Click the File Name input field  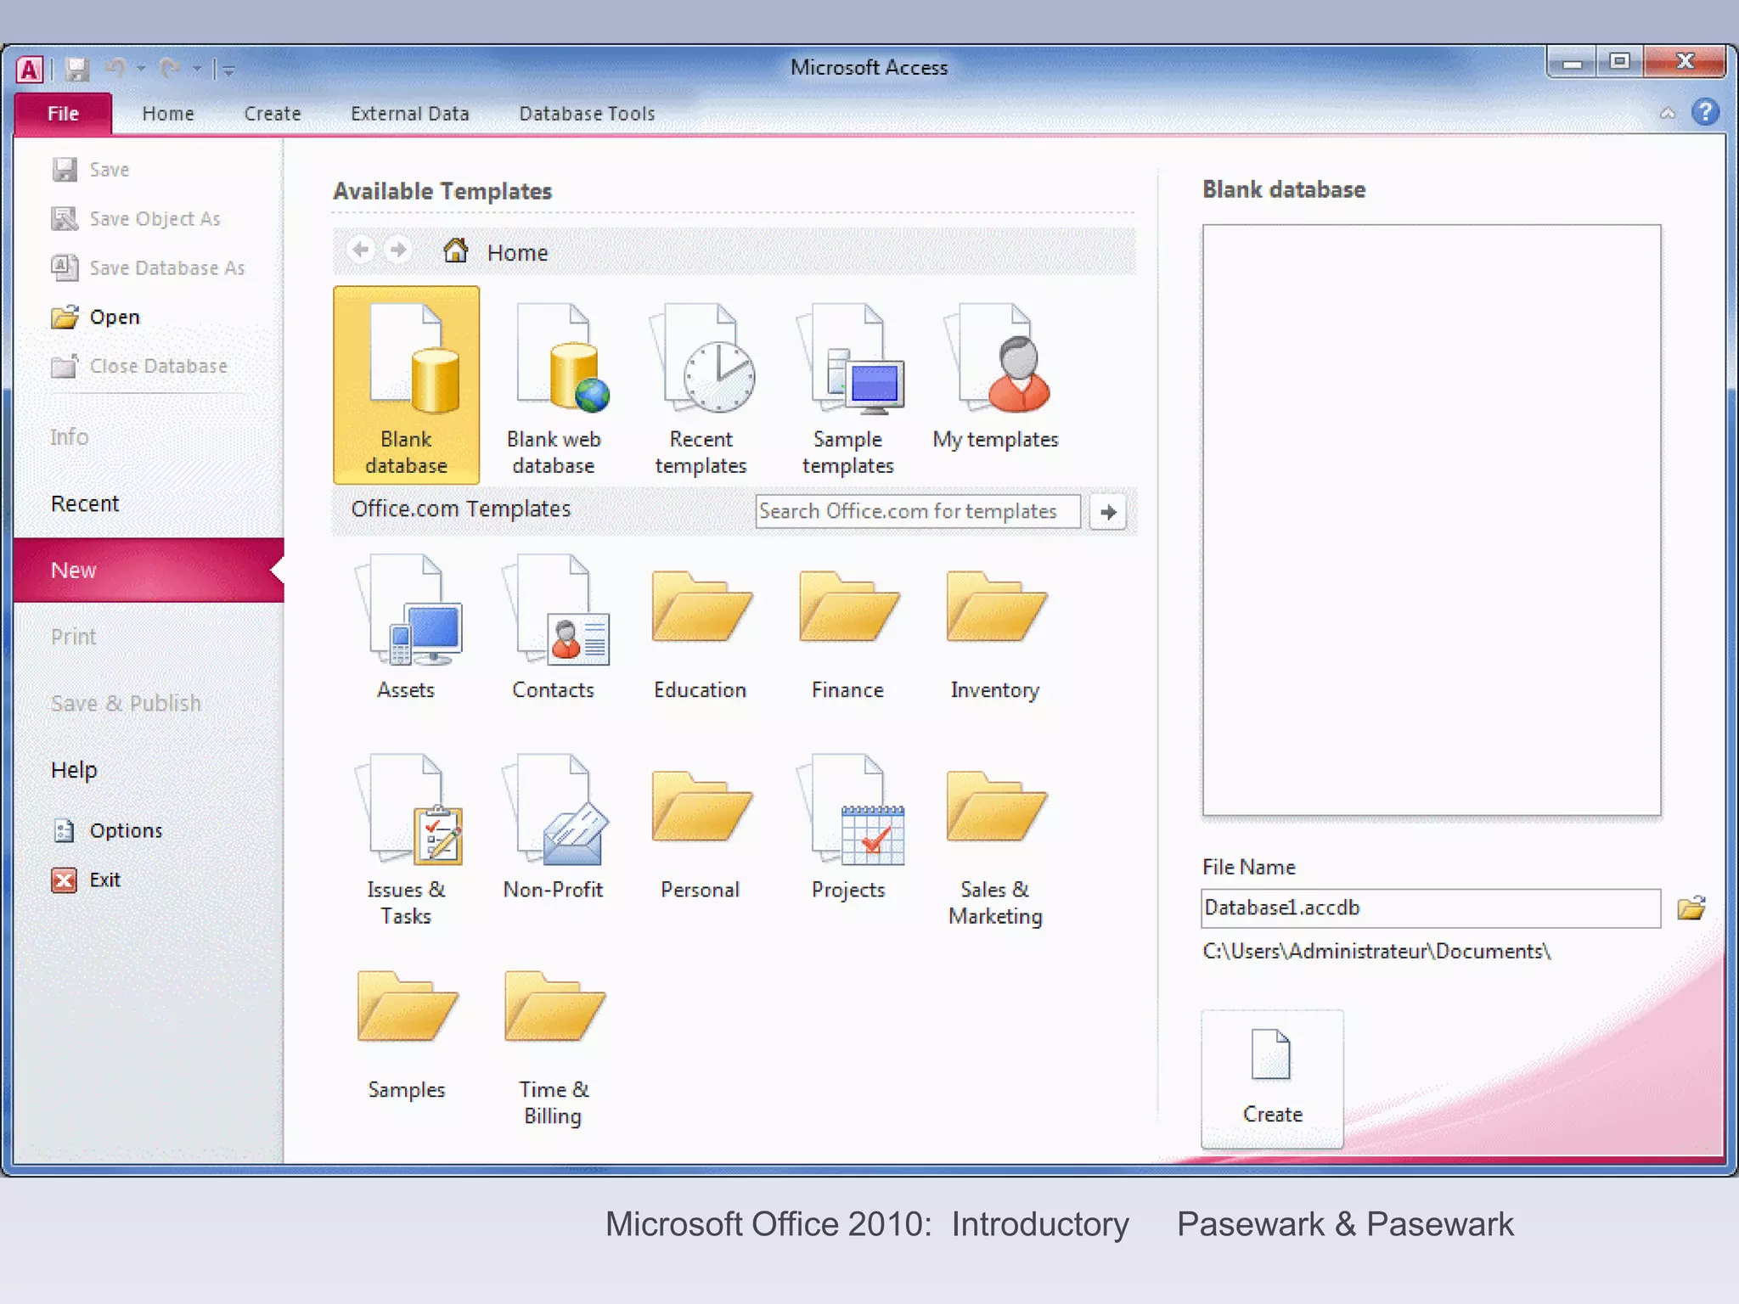tap(1431, 908)
